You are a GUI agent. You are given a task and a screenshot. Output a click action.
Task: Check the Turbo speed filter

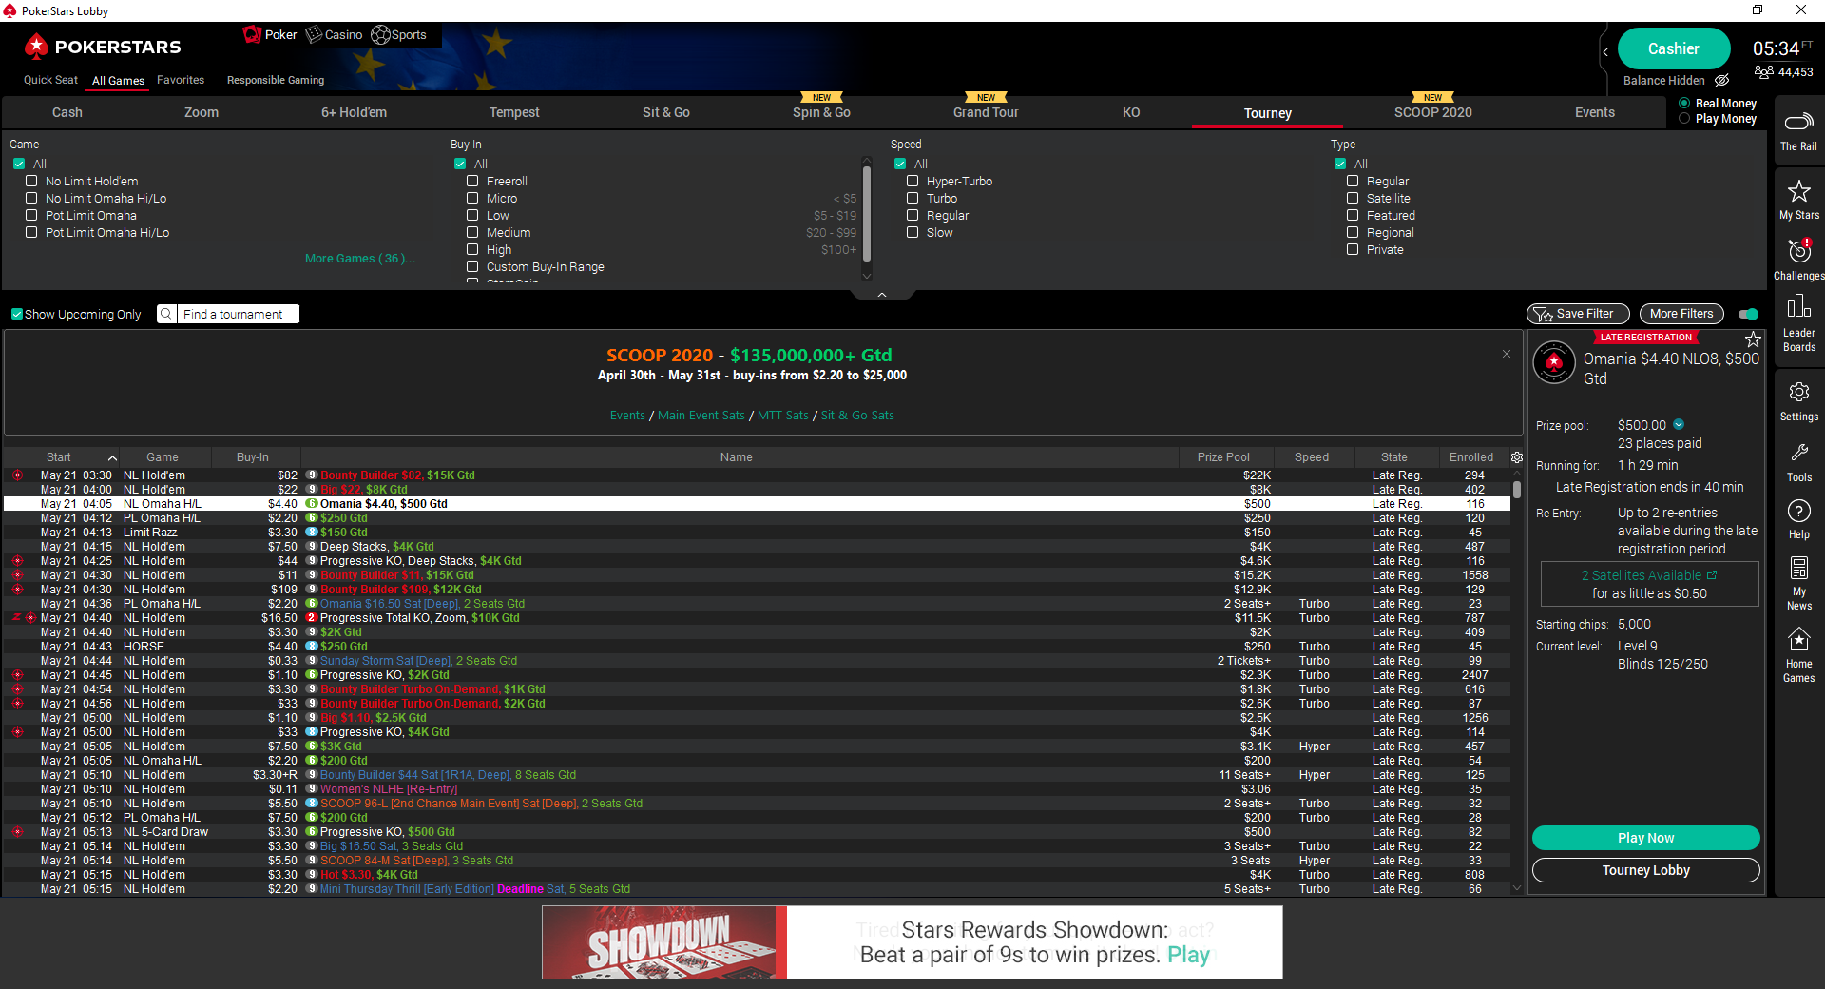tap(912, 198)
